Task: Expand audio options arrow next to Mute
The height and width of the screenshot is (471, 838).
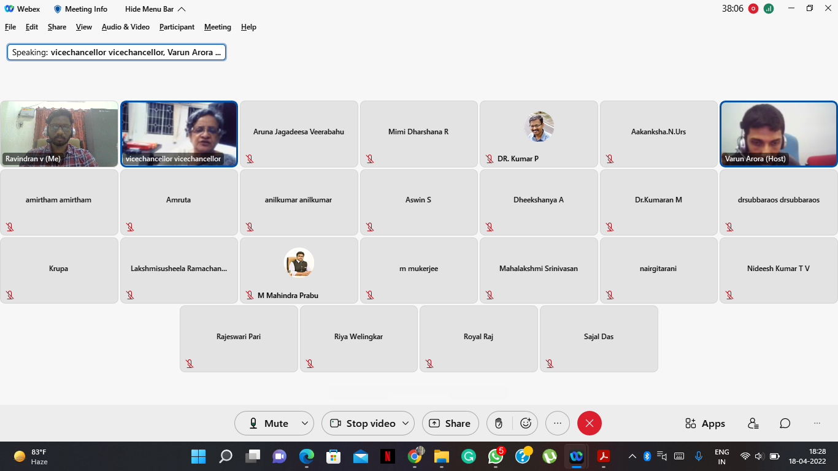Action: coord(305,423)
